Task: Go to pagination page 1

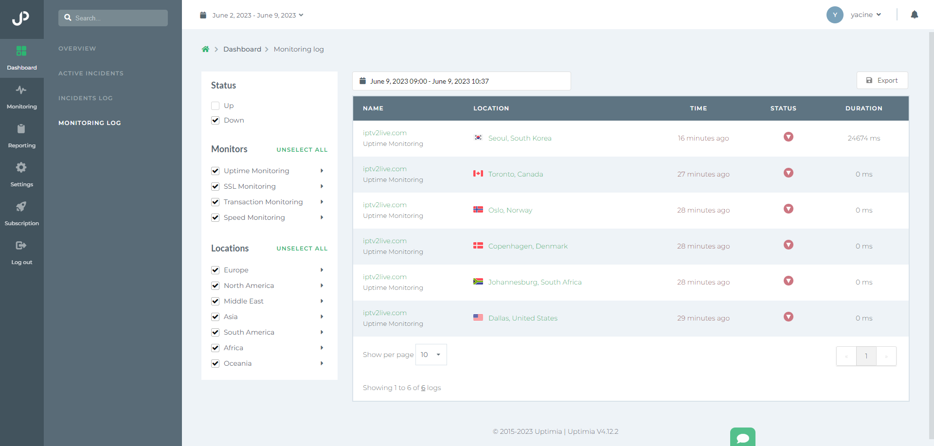Action: point(866,356)
